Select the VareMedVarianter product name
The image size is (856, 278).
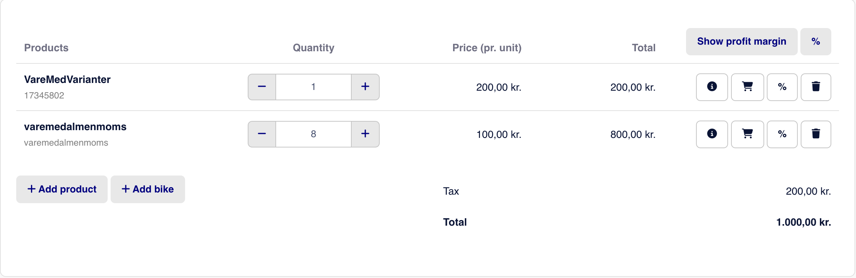point(67,79)
